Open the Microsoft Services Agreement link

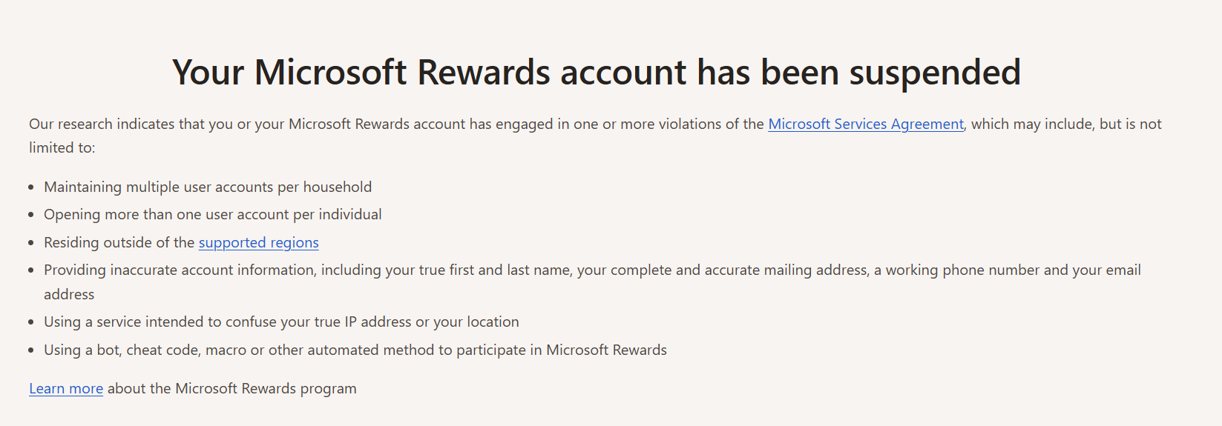coord(866,124)
